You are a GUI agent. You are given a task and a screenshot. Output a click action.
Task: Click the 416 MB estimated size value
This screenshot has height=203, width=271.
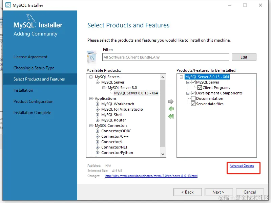tap(117, 171)
